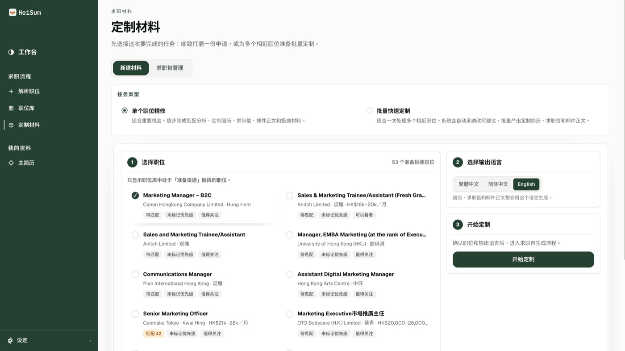
Task: Click Canon Hongkong Company Limited · Hung Hom
Action: click(x=197, y=205)
